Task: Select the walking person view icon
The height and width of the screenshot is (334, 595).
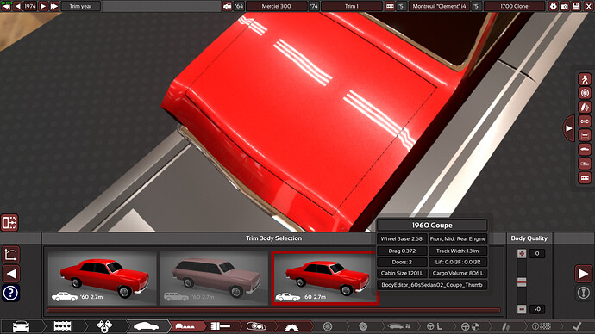Action: point(585,79)
